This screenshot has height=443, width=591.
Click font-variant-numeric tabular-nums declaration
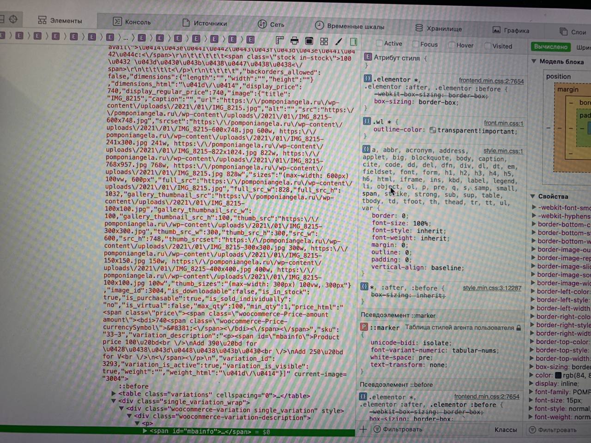pos(434,350)
